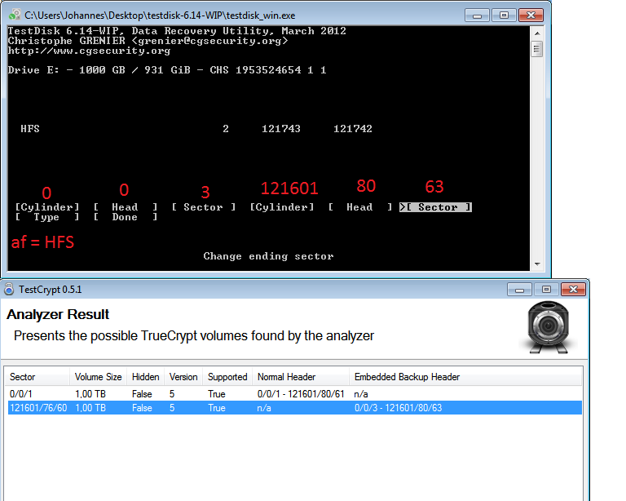Viewport: 626px width, 501px height.
Task: Sort by the Sector column header
Action: coord(38,377)
